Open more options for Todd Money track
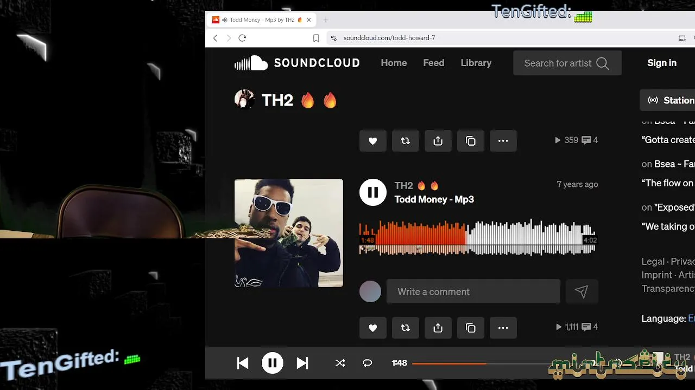Image resolution: width=695 pixels, height=390 pixels. pos(503,328)
